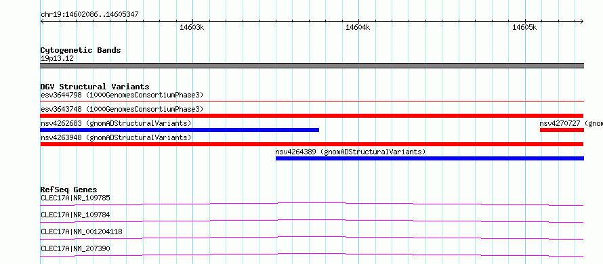Screen dimensions: 603x264
Task: Click the short red bar of nsv4270727
Action: click(562, 130)
